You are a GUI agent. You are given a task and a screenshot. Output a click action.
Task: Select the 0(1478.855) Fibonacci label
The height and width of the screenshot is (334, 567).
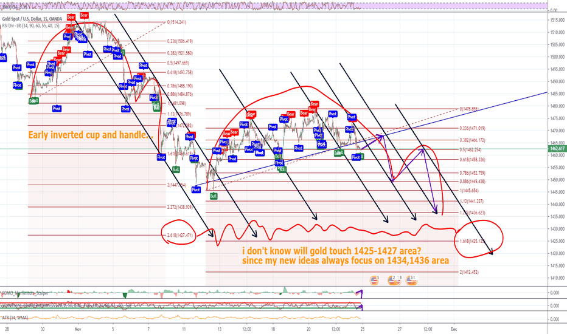[x=469, y=109]
